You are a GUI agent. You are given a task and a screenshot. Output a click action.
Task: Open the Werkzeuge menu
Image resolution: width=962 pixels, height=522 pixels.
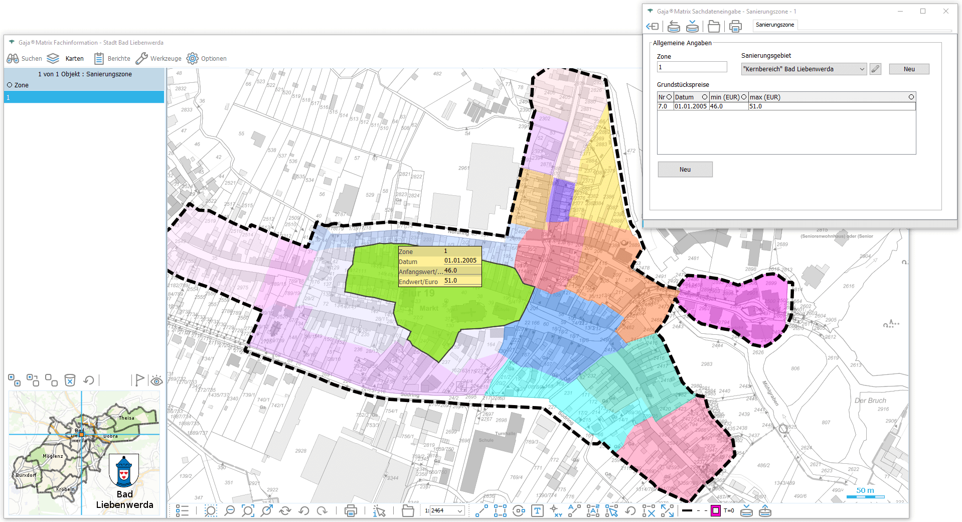159,59
